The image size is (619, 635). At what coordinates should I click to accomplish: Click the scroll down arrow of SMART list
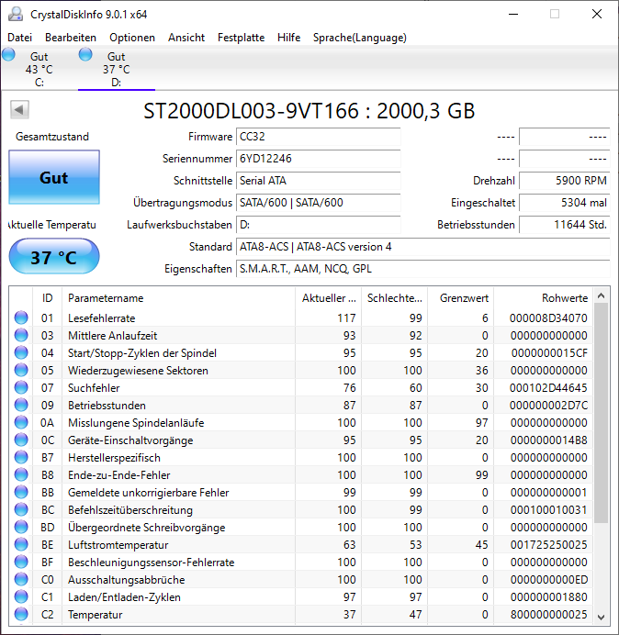click(x=602, y=618)
